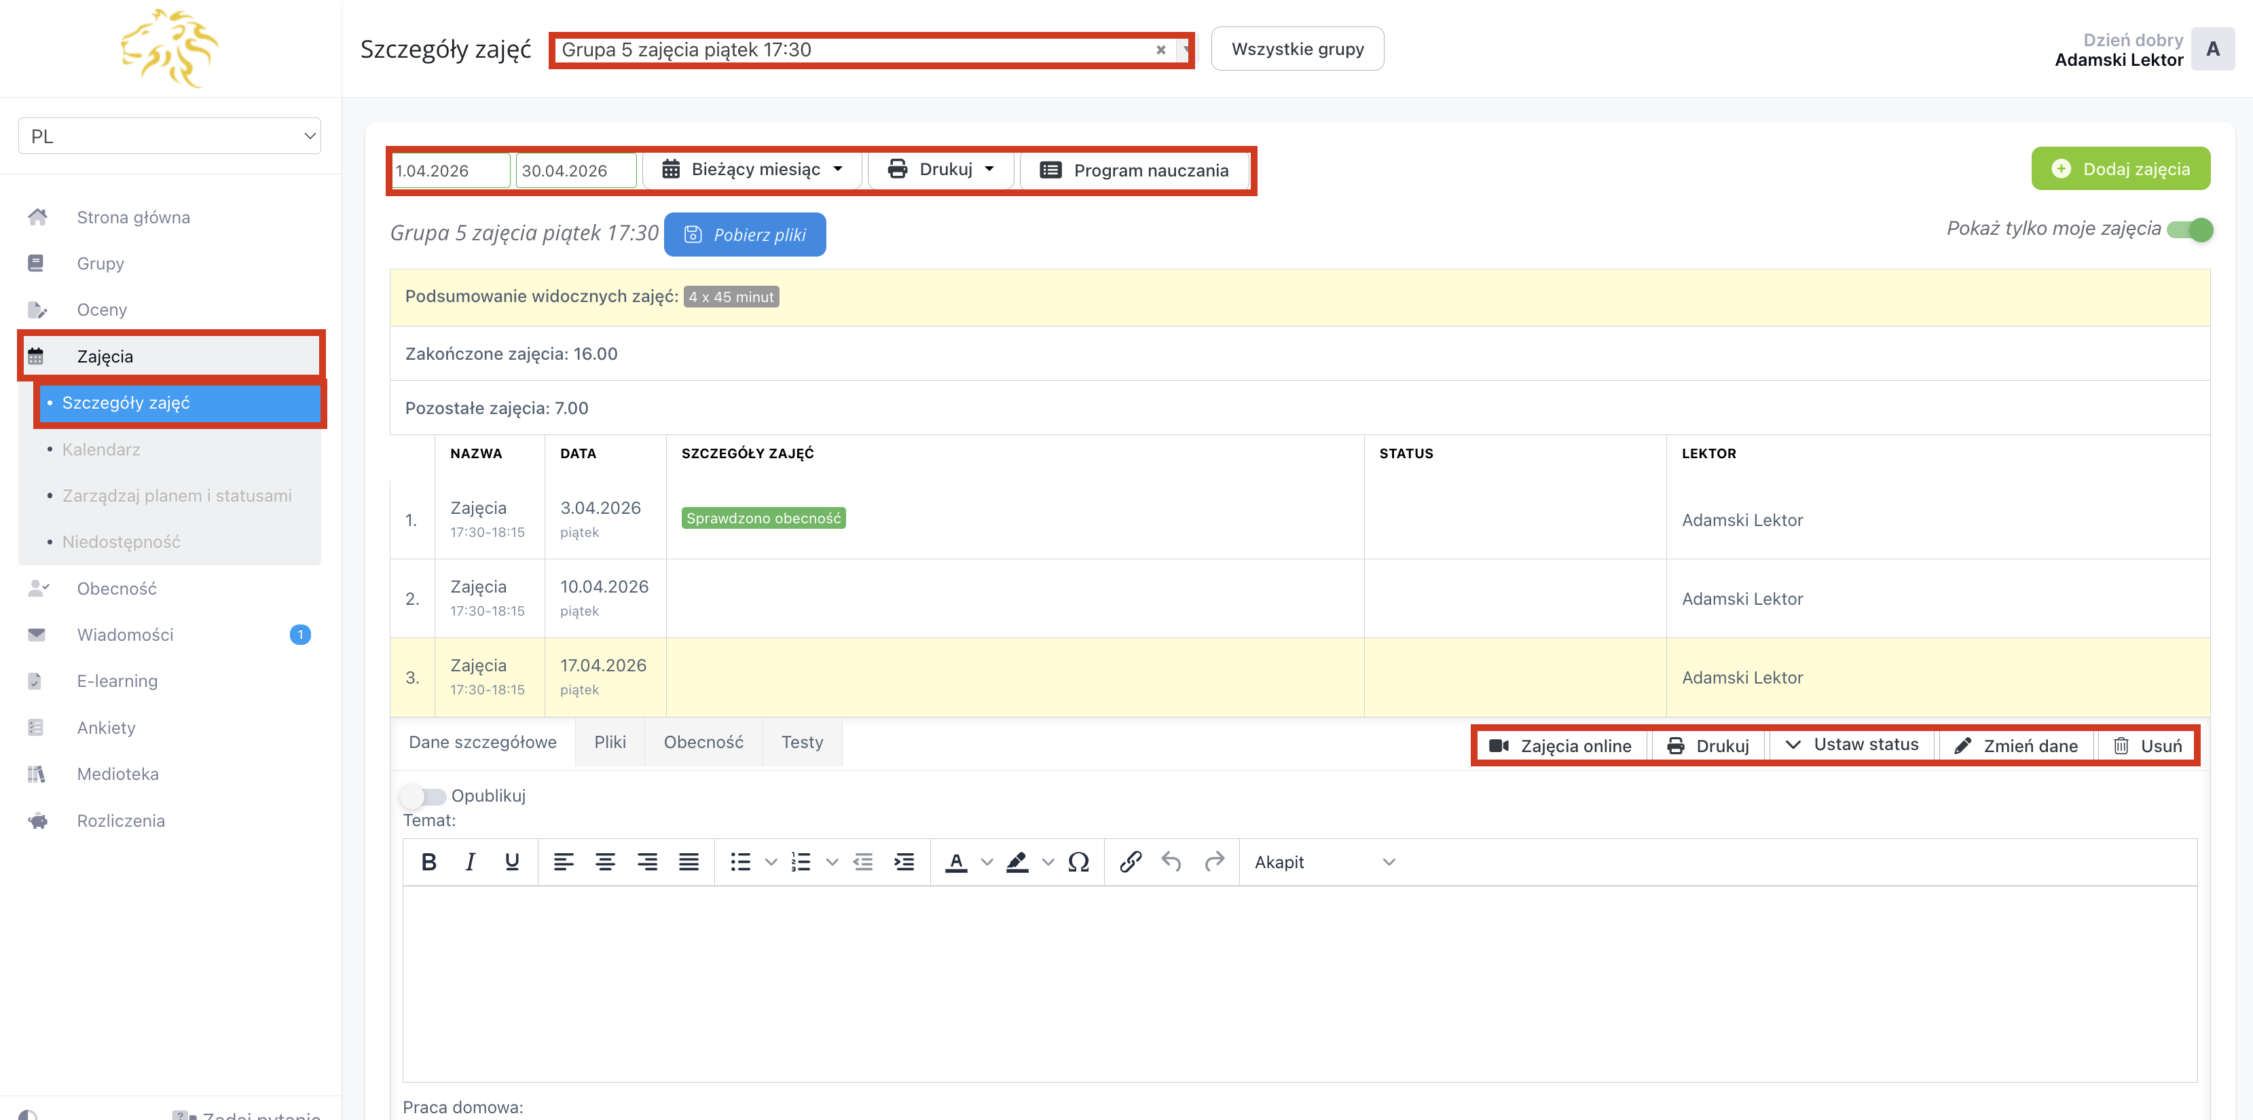Click the bulleted list icon

pos(741,862)
